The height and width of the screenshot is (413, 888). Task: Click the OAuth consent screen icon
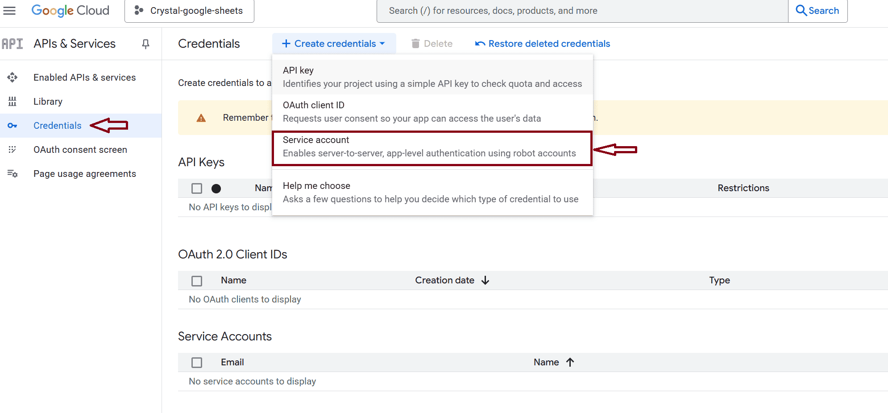(12, 150)
